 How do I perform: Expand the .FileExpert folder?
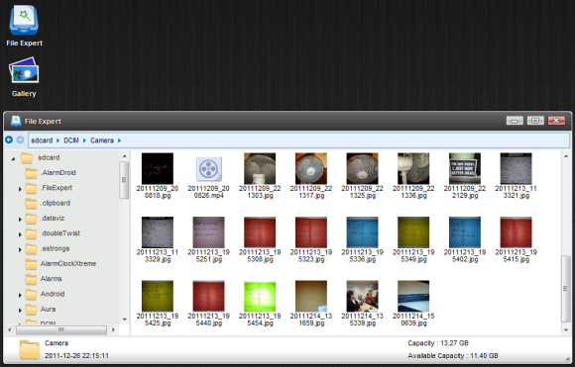click(20, 189)
